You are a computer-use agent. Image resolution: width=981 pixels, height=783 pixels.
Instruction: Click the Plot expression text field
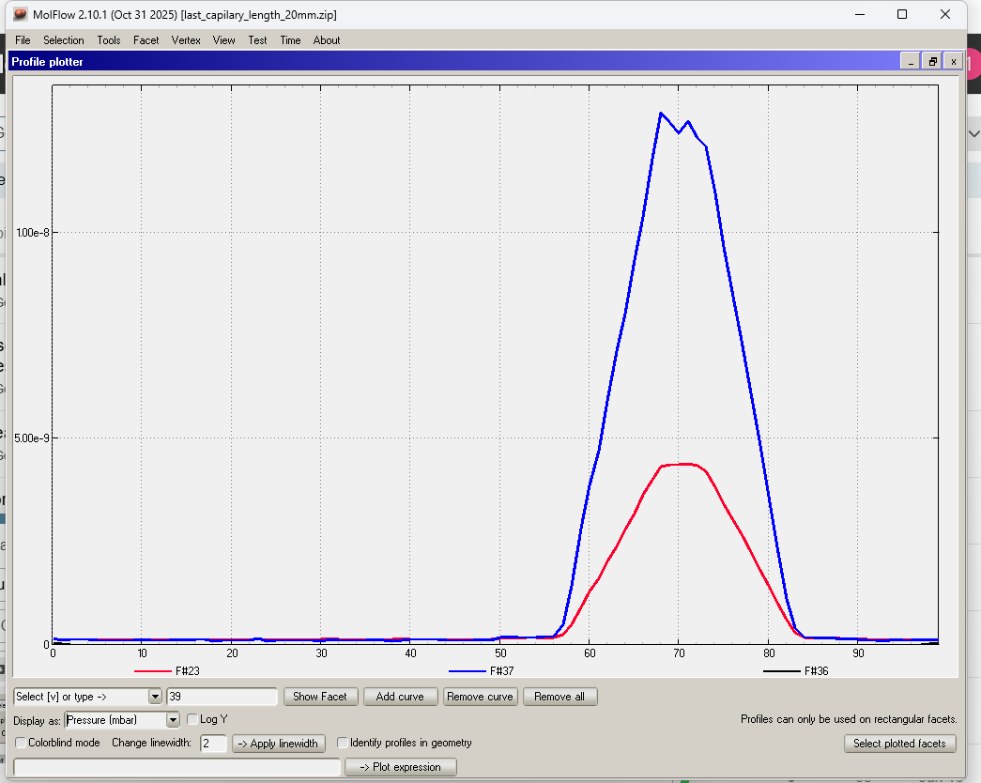point(176,767)
